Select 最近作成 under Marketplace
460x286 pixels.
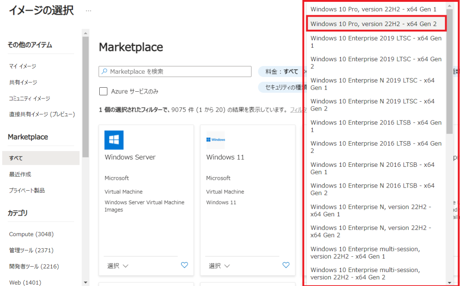click(20, 174)
